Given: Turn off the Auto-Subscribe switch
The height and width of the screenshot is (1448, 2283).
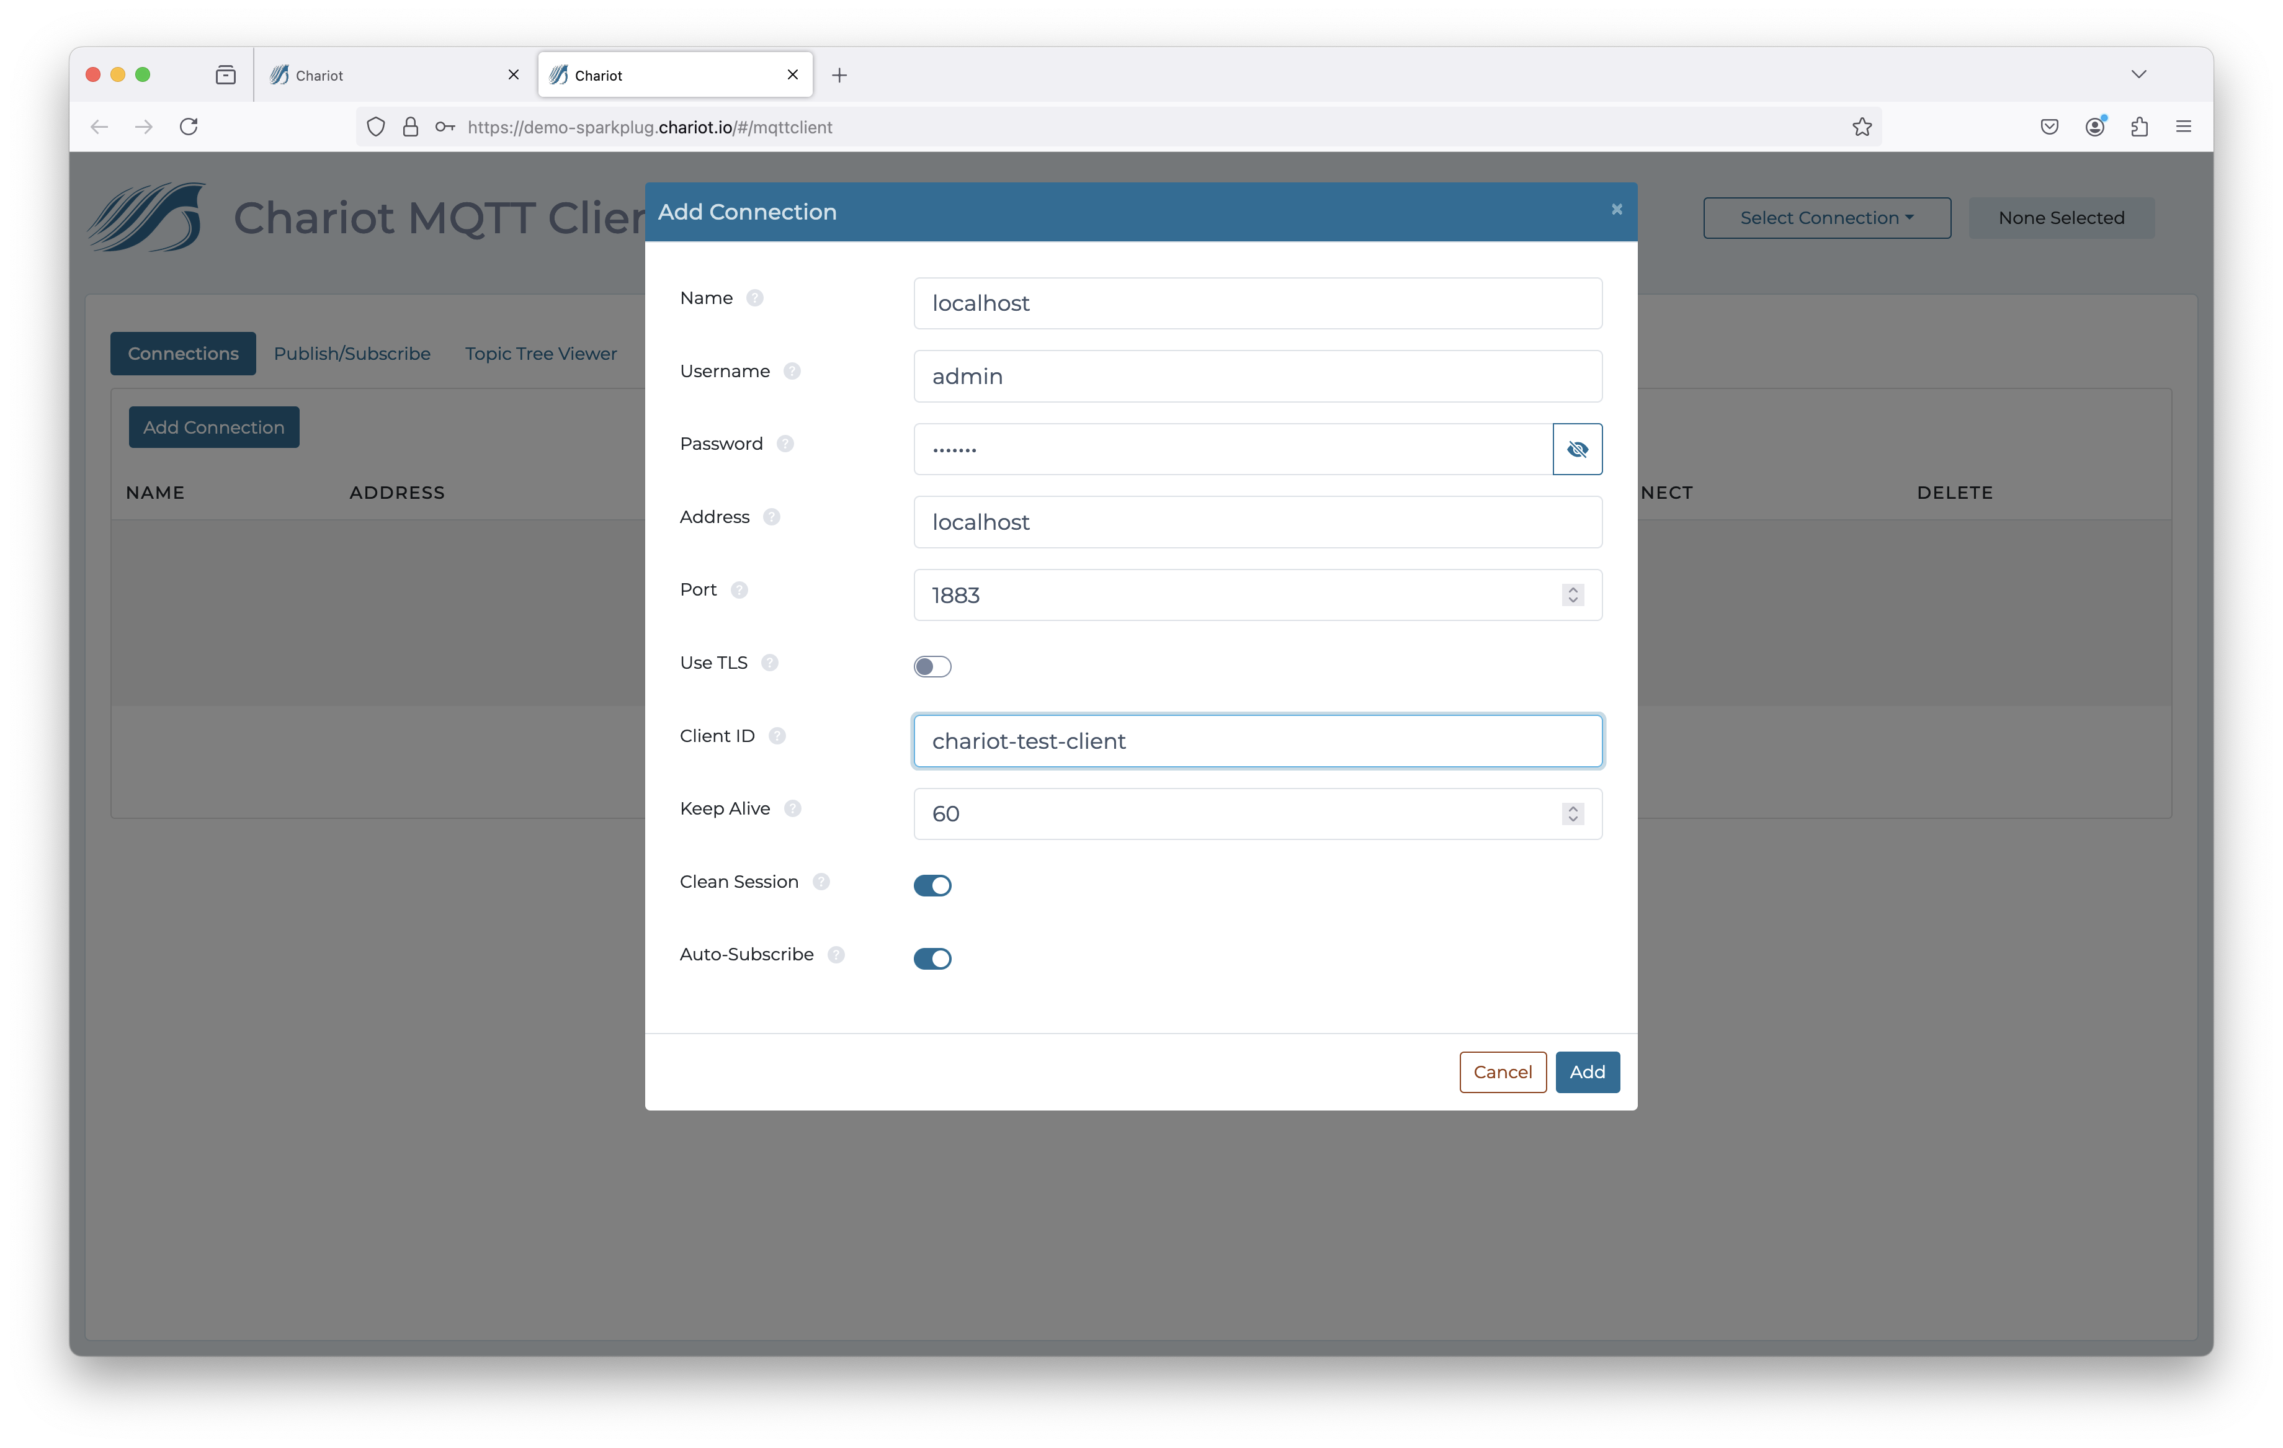Looking at the screenshot, I should coord(932,958).
